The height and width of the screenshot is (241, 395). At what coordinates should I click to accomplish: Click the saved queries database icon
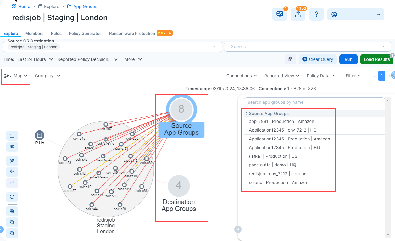tap(290, 59)
